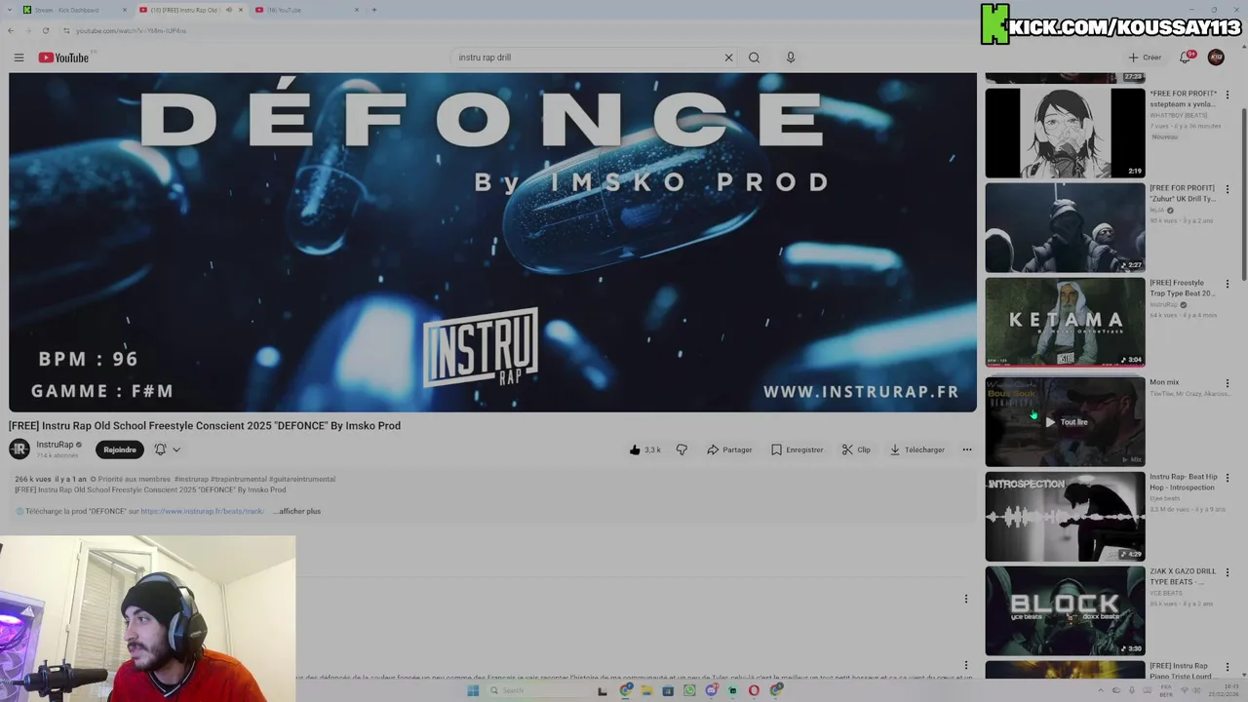
Task: Click the browser address bar URL
Action: (132, 30)
